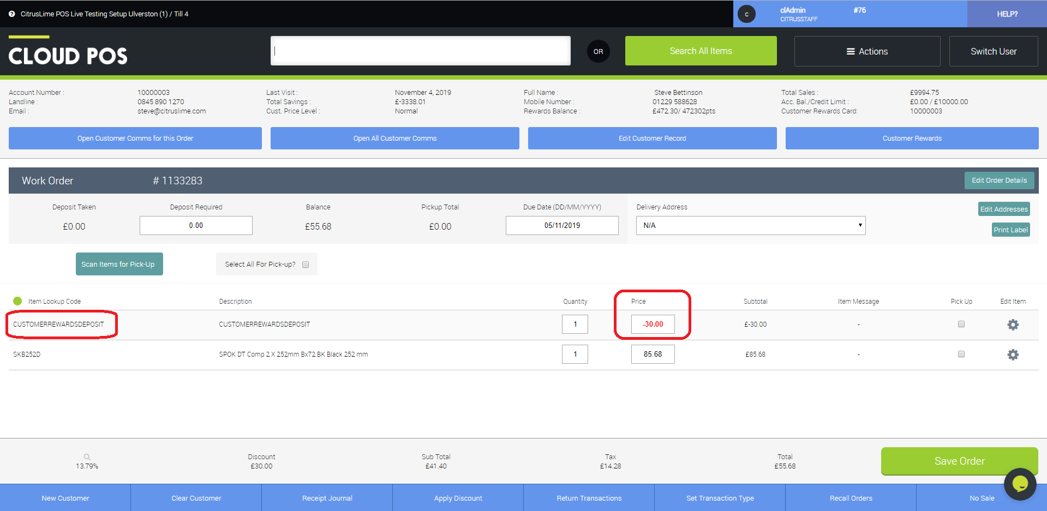
Task: Select No Sale from bottom menu
Action: pyautogui.click(x=982, y=497)
